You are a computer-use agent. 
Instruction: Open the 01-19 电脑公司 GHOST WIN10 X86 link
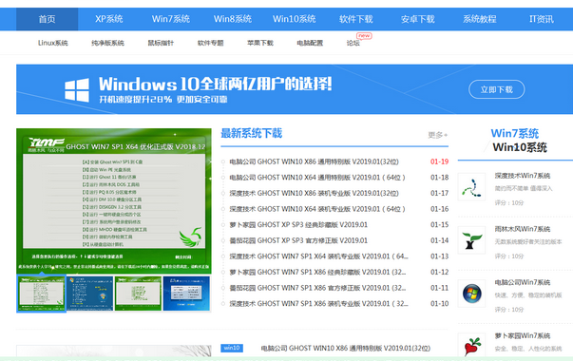pyautogui.click(x=314, y=161)
